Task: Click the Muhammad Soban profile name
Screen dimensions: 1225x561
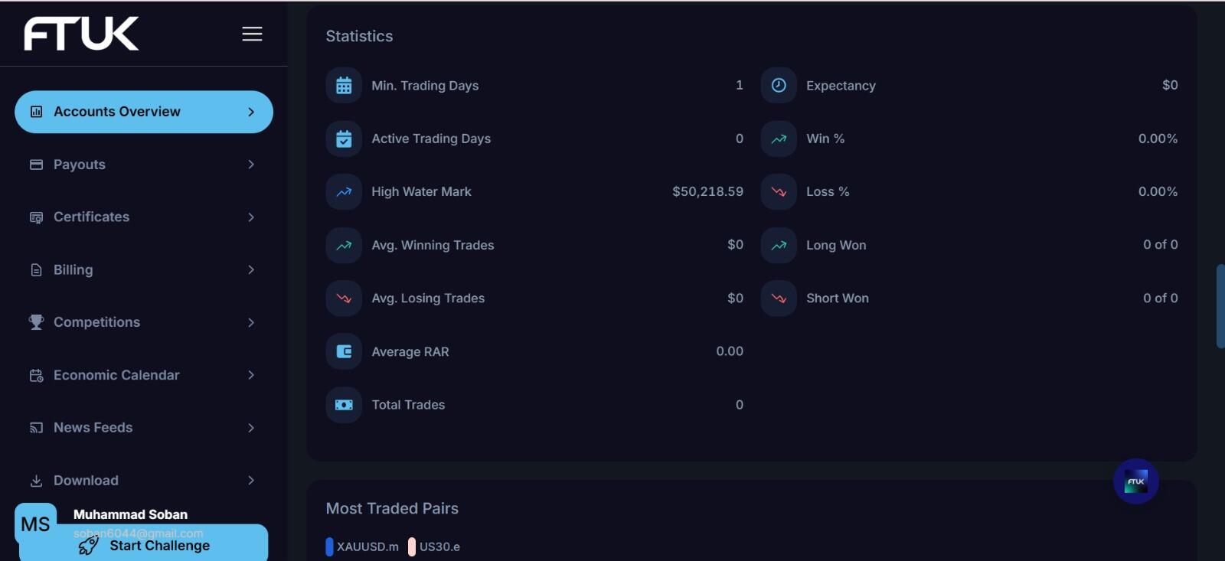Action: (x=130, y=514)
